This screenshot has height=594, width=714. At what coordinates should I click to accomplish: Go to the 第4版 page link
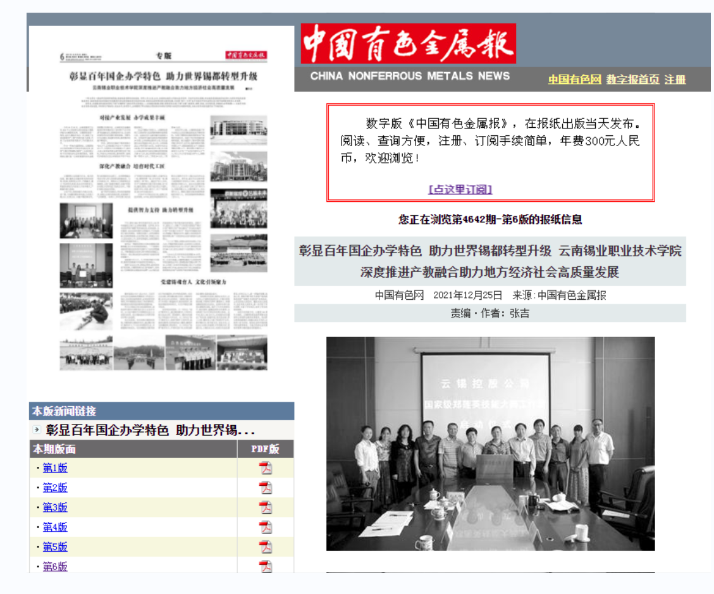click(55, 527)
